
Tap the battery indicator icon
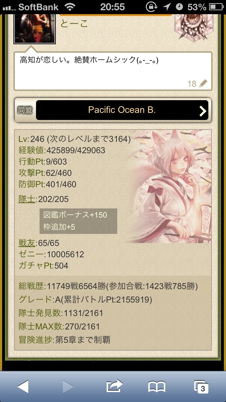(x=216, y=7)
